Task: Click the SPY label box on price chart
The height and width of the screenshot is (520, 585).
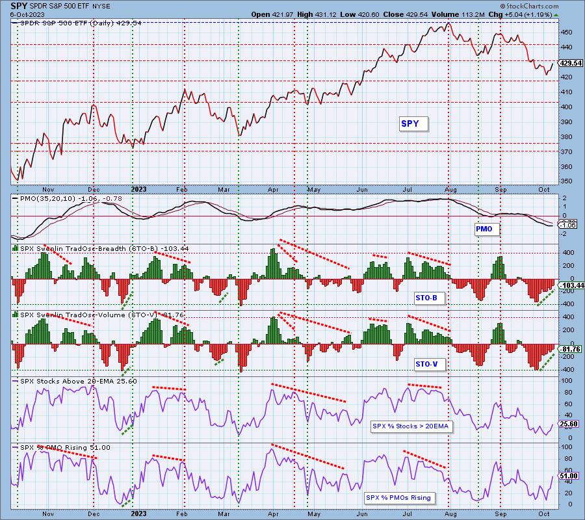Action: [x=413, y=124]
